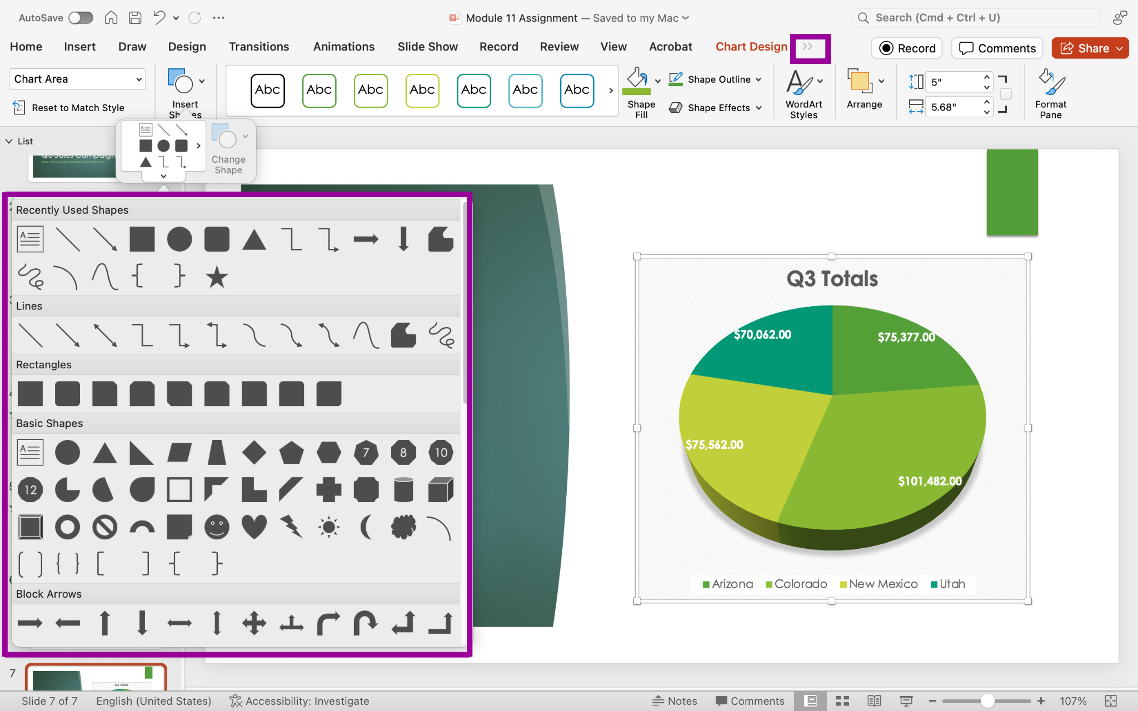The image size is (1138, 711).
Task: Start Slide Show from status bar
Action: click(906, 701)
